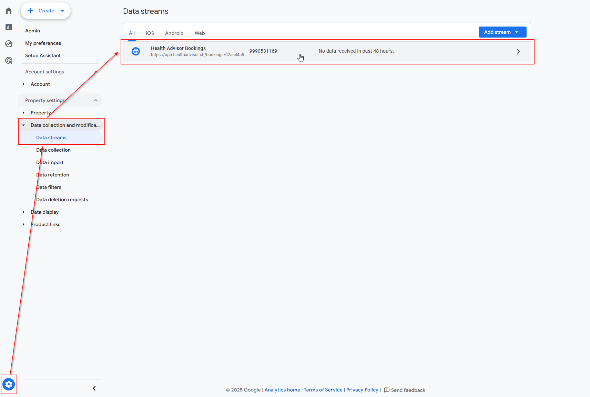
Task: Open the Explore icon in left rail
Action: pos(9,44)
